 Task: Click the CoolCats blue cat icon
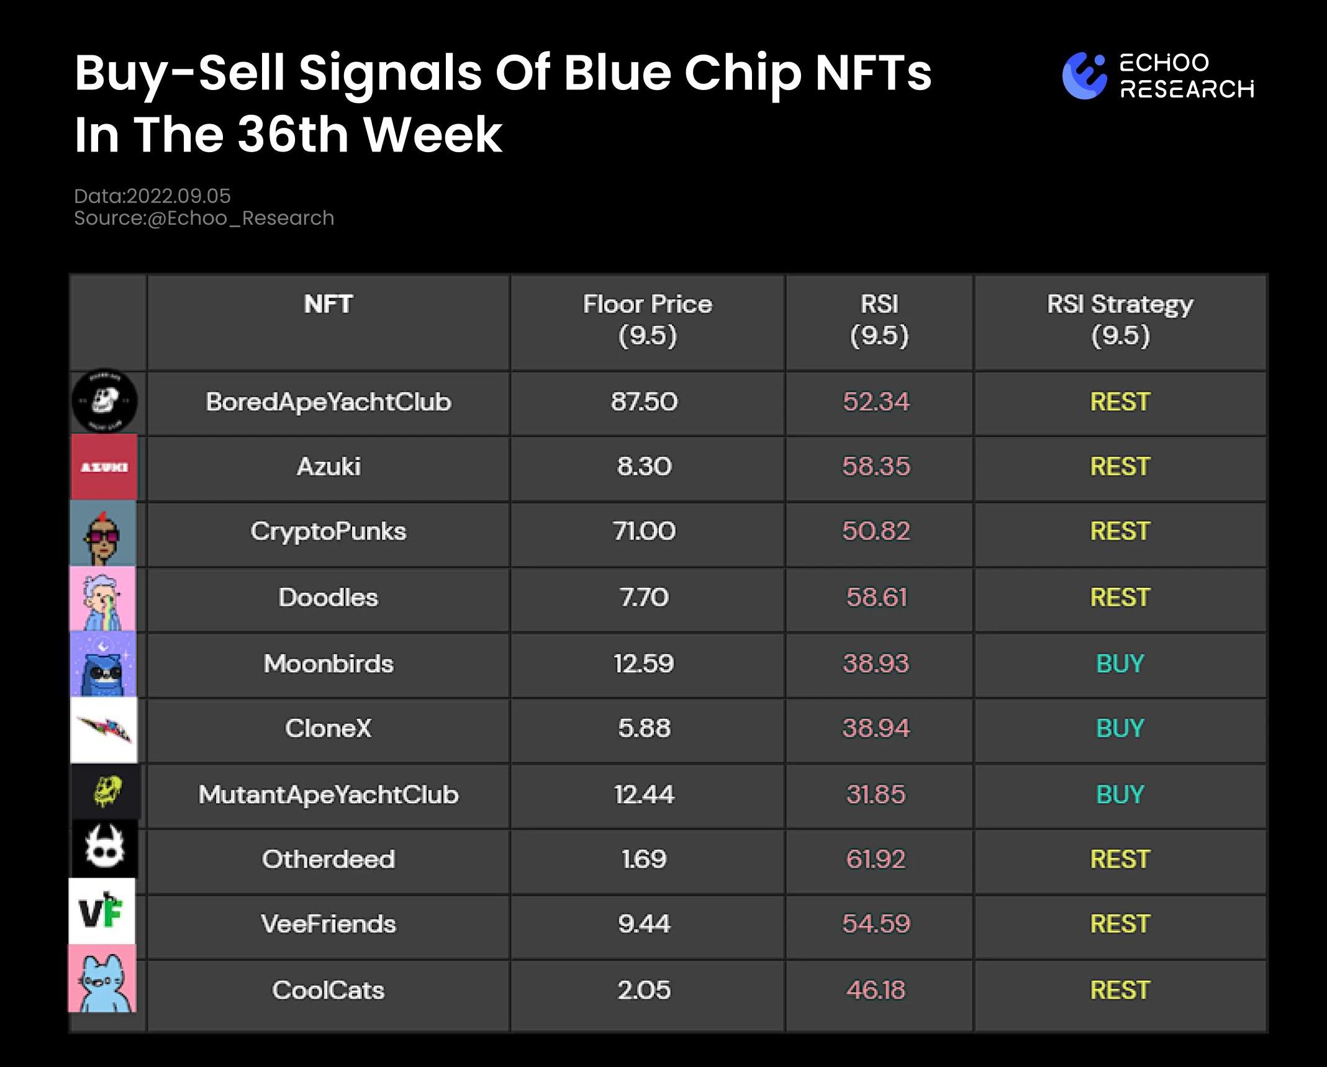(x=102, y=979)
